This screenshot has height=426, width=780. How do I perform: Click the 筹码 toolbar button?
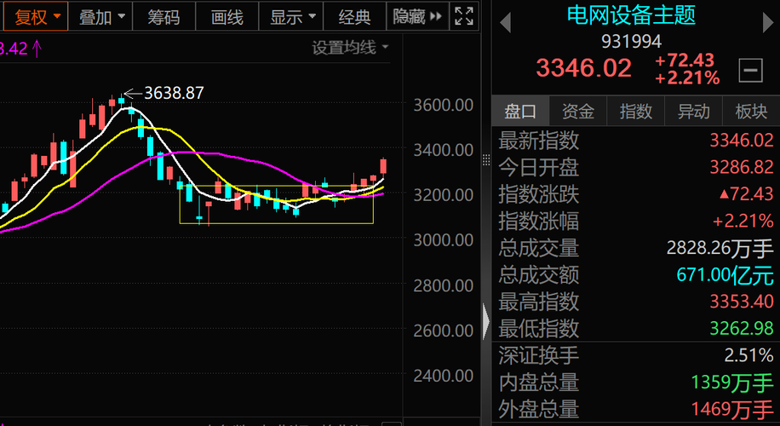[163, 17]
